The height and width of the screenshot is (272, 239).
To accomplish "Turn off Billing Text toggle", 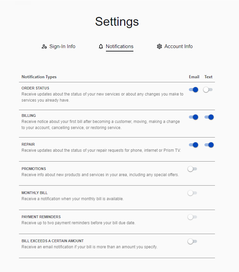I will 209,117.
